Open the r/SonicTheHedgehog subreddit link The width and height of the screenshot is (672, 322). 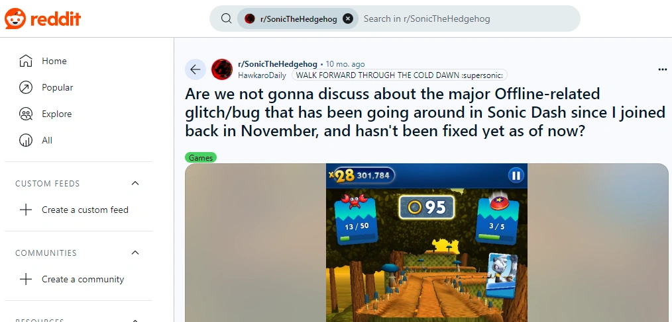point(277,64)
